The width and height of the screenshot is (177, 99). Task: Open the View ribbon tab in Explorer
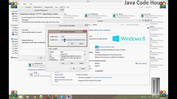[31, 4]
